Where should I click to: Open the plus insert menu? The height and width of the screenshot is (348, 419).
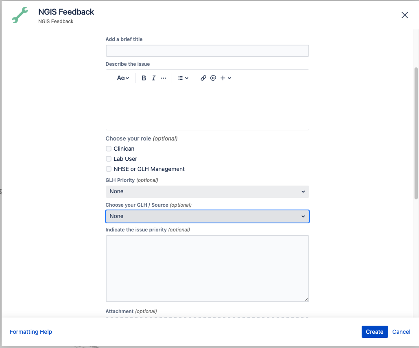pos(226,78)
